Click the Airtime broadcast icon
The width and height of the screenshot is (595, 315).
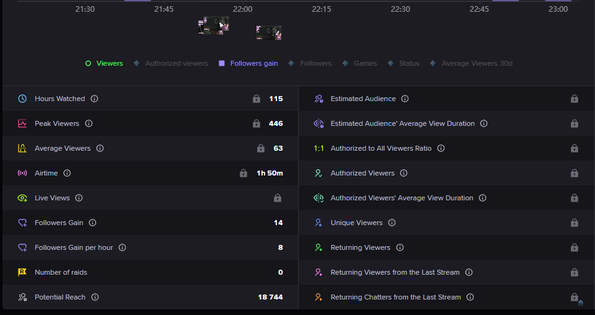point(22,173)
